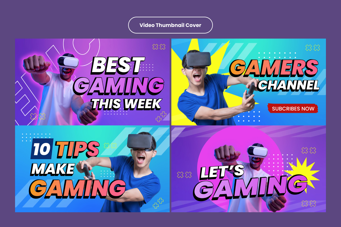Open the Let's Gaming thumbnail
The width and height of the screenshot is (341, 227).
click(249, 169)
